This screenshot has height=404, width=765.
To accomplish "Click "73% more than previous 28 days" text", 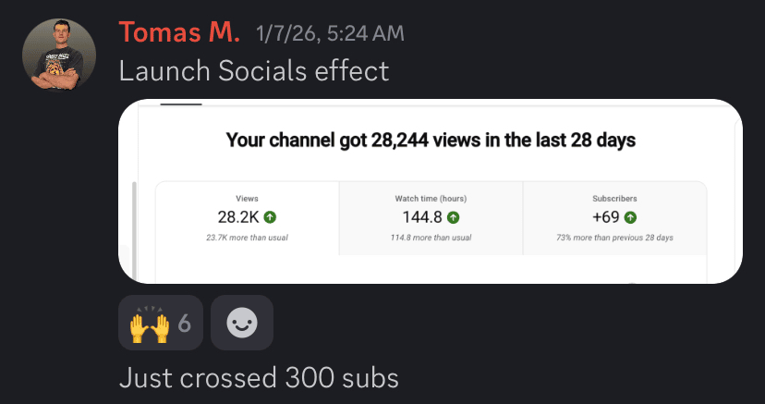I will 614,238.
